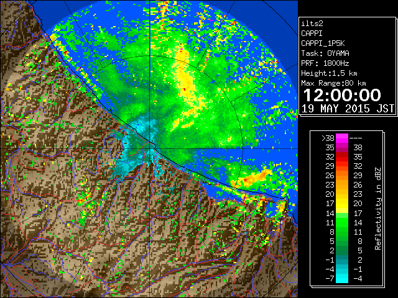Select the "Height:1.5 km" label

tap(329, 73)
